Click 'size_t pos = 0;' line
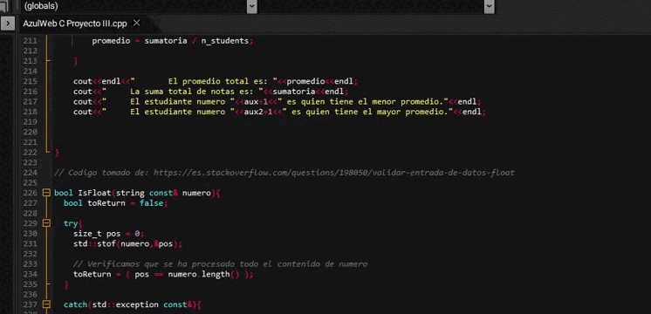This screenshot has width=651, height=314. pos(108,234)
